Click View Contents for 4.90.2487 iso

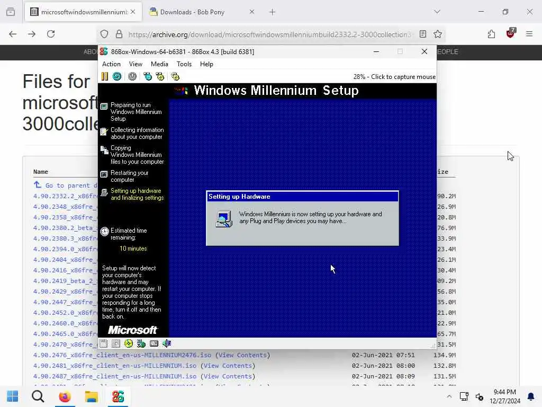coord(228,376)
